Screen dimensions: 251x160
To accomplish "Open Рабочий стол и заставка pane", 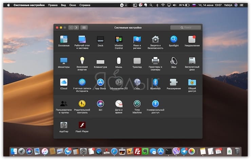I will pos(82,43).
